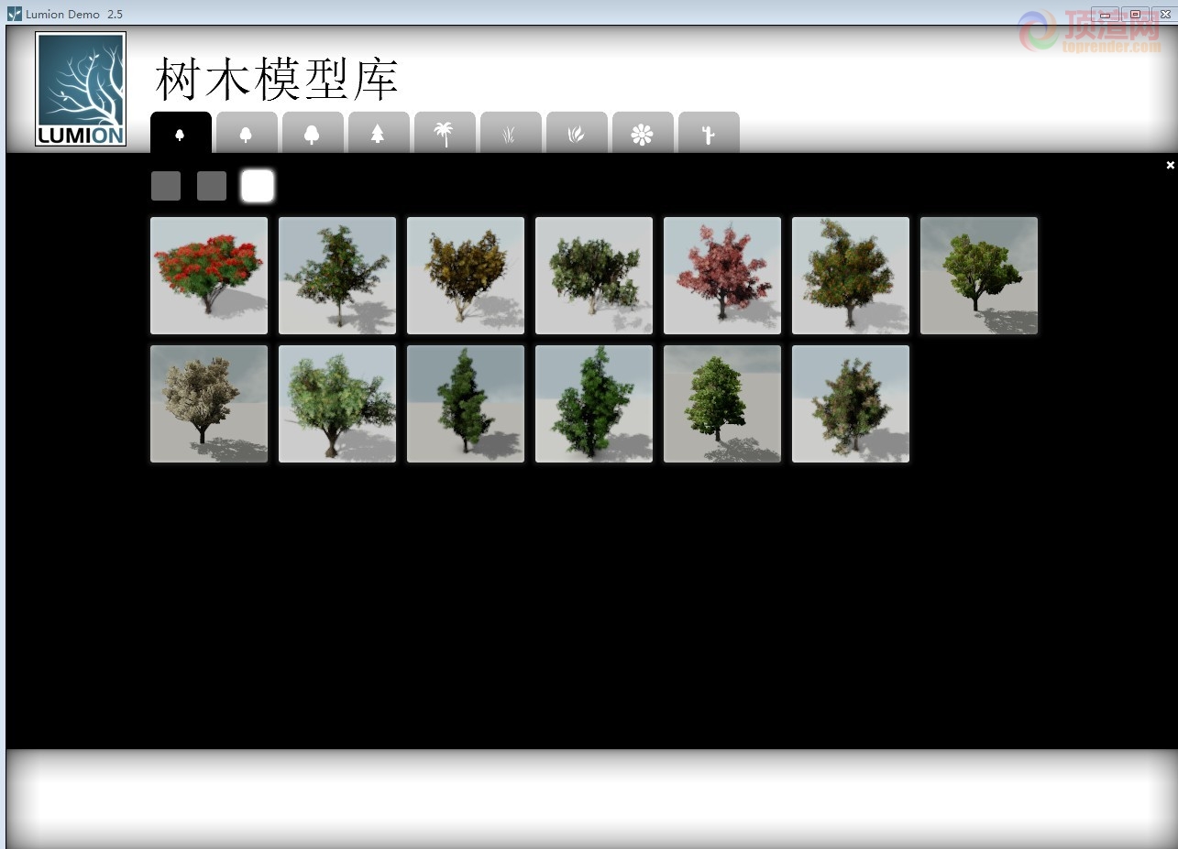
Task: Open the thin grass category tab
Action: (x=511, y=133)
